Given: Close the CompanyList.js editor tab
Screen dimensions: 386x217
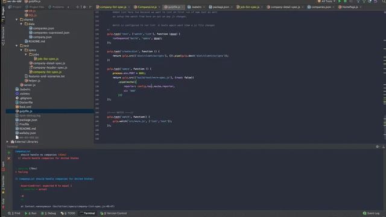Looking at the screenshot, I should coord(159,7).
